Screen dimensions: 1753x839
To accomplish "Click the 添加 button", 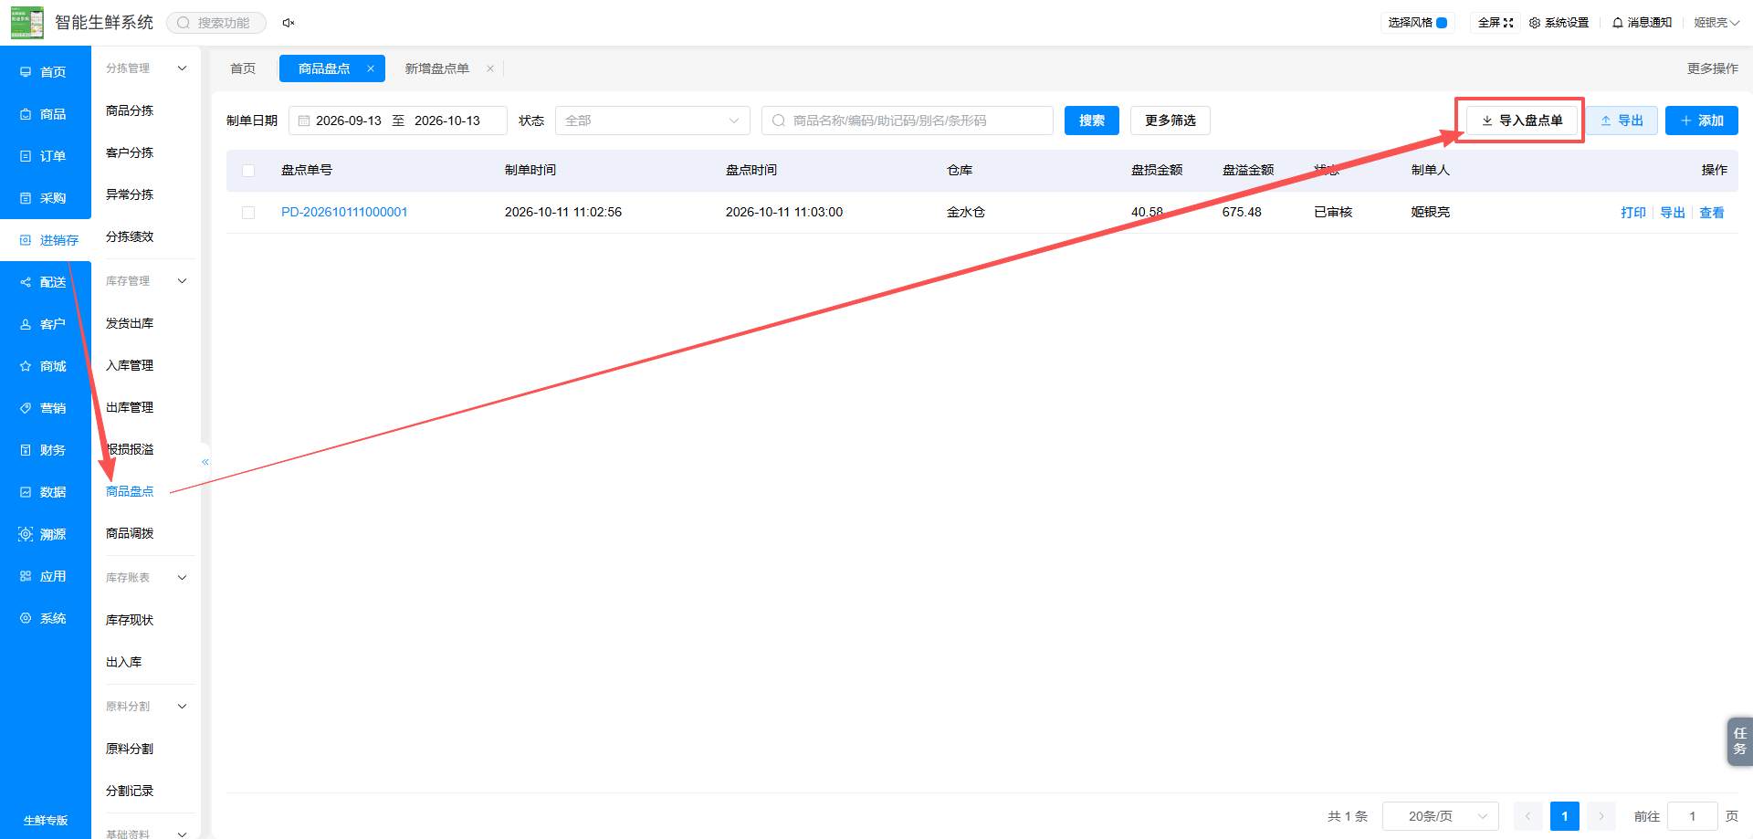I will [x=1702, y=121].
